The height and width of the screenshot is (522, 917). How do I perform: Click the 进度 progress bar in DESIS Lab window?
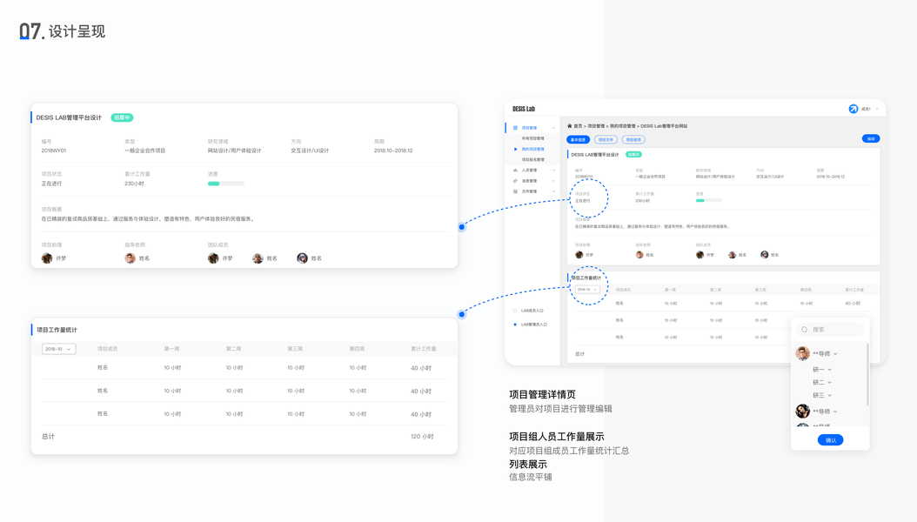click(x=709, y=200)
